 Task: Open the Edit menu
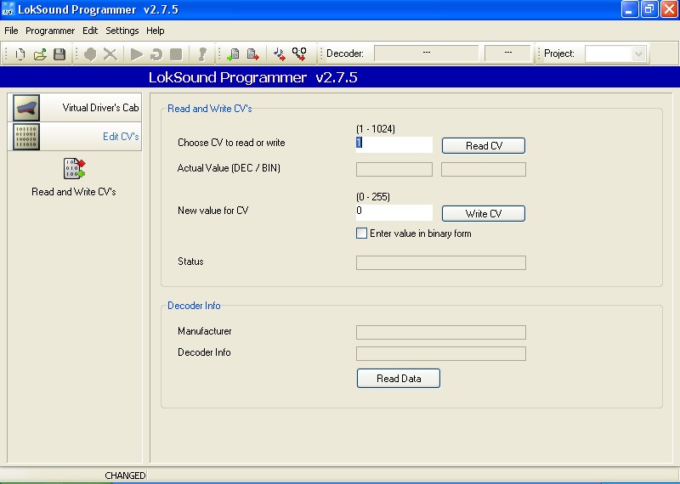point(90,31)
